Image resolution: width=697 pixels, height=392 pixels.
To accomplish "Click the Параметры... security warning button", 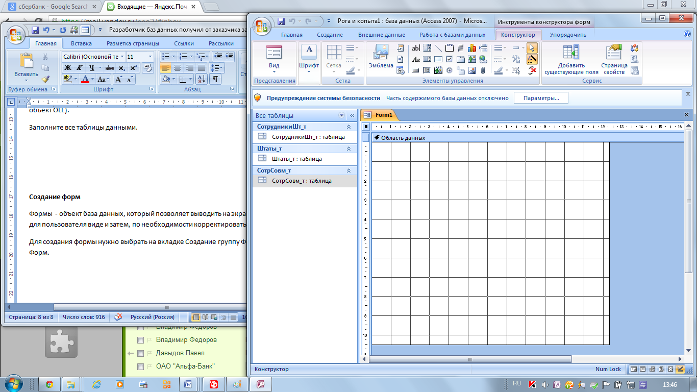I will point(541,98).
